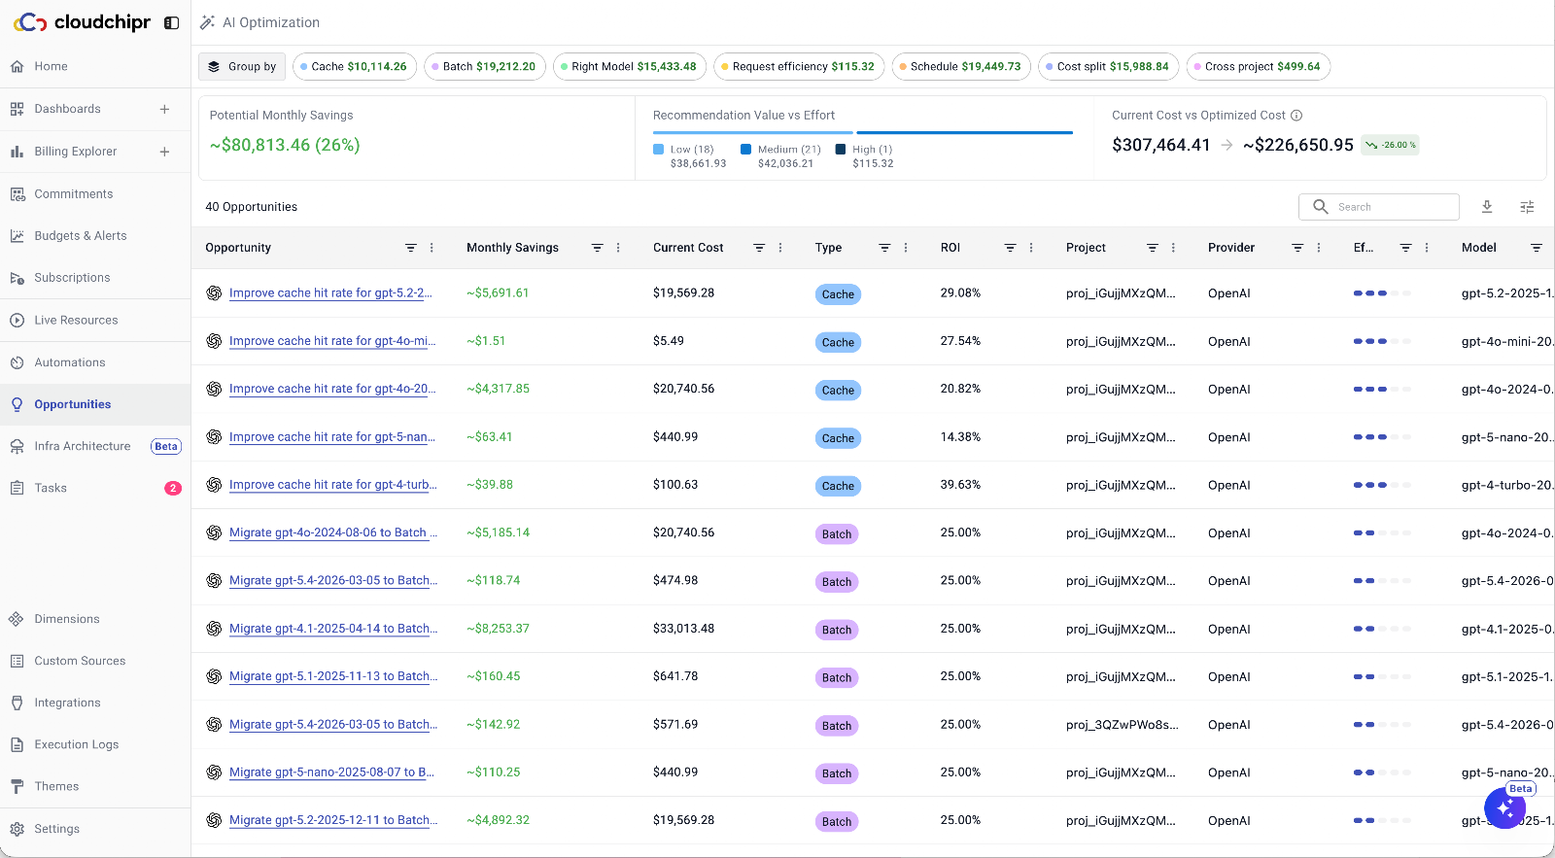Open Budgets & Alerts page

95,236
